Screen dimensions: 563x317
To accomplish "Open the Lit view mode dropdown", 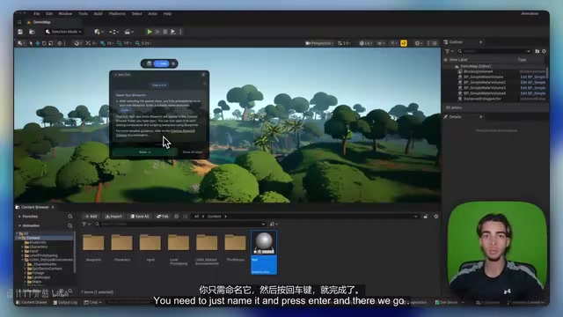I will coord(365,43).
